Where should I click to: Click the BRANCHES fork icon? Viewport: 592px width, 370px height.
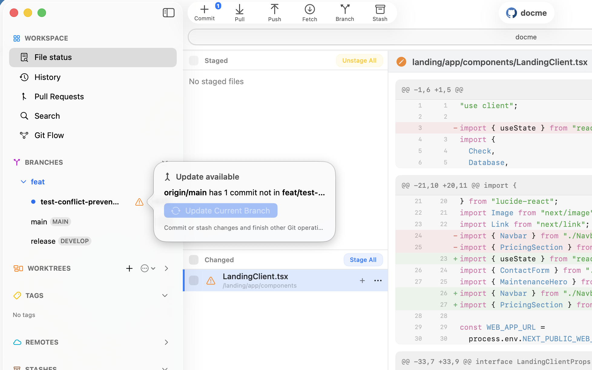(17, 162)
